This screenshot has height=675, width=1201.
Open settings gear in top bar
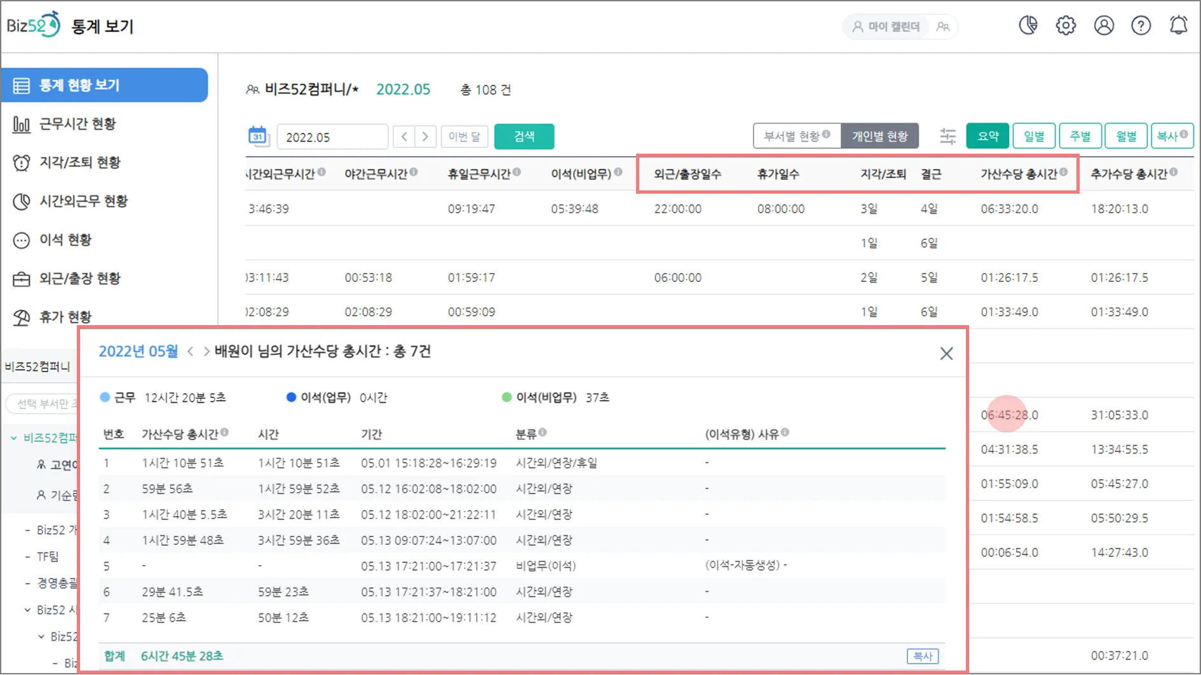point(1066,25)
